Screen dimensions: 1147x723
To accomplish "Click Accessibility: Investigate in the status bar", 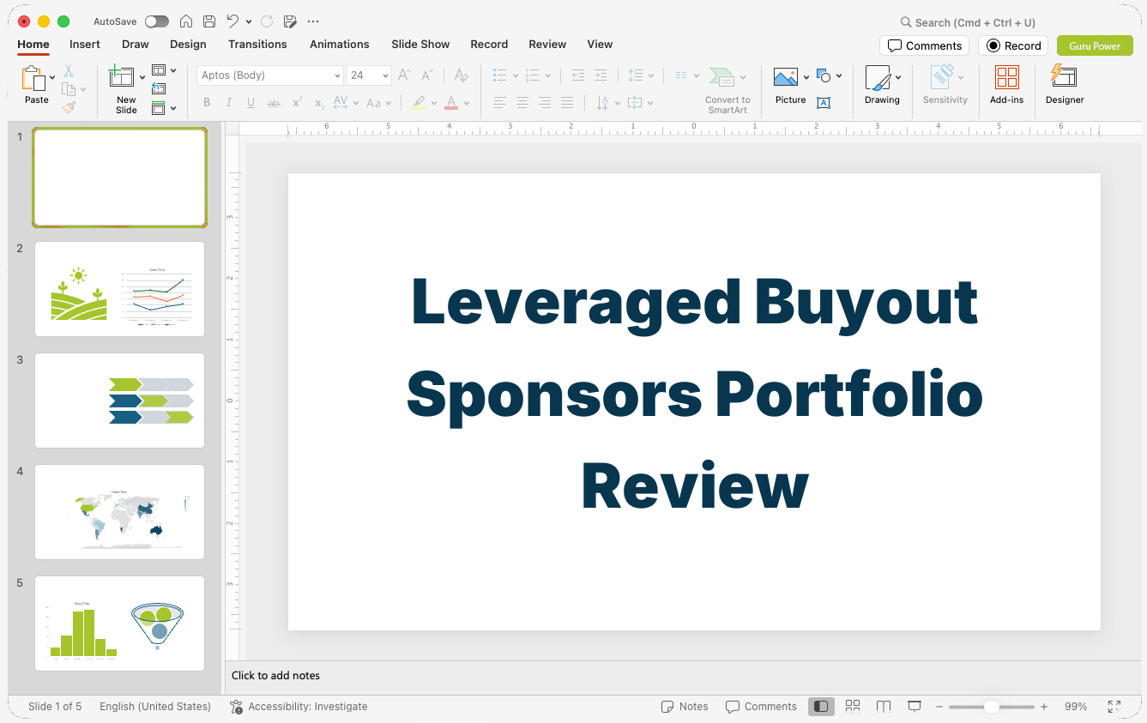I will (299, 707).
